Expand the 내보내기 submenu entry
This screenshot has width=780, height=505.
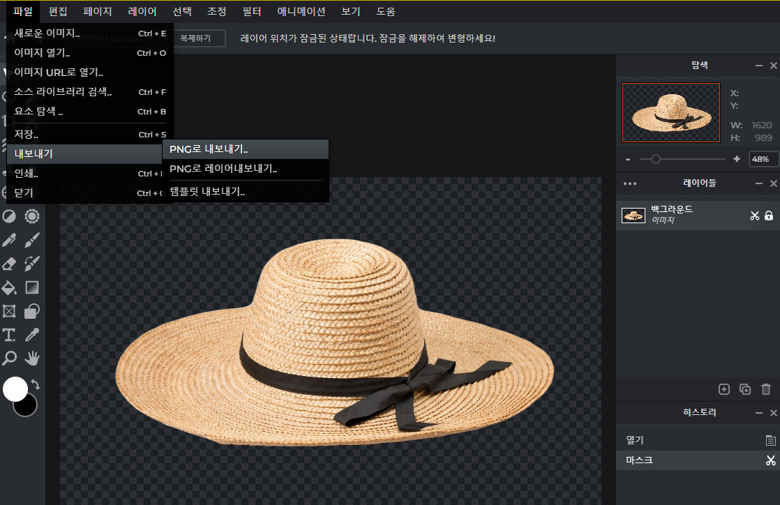(x=84, y=154)
